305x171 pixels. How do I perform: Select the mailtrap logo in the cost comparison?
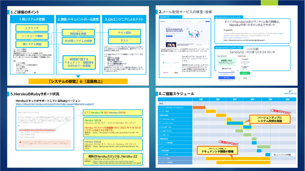(x=241, y=55)
